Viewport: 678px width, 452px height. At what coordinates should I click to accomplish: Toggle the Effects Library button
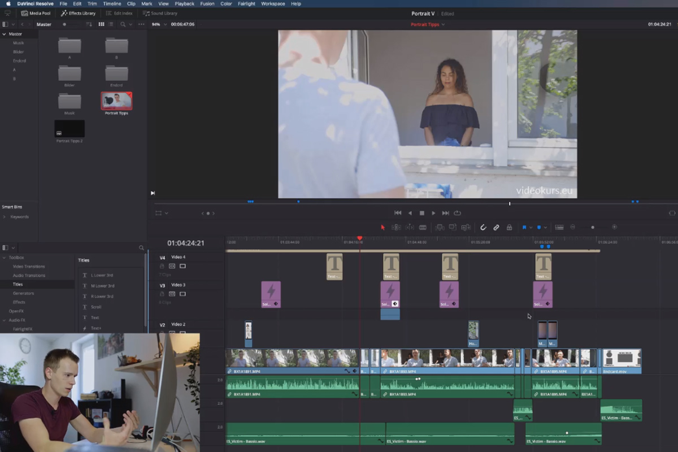tap(78, 13)
